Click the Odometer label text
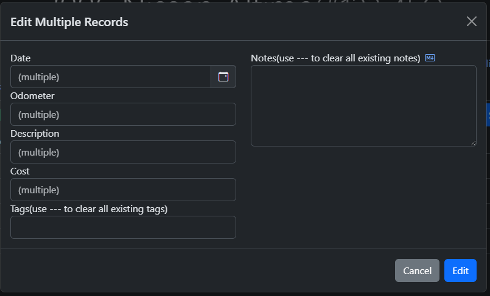The width and height of the screenshot is (490, 296). coord(32,96)
